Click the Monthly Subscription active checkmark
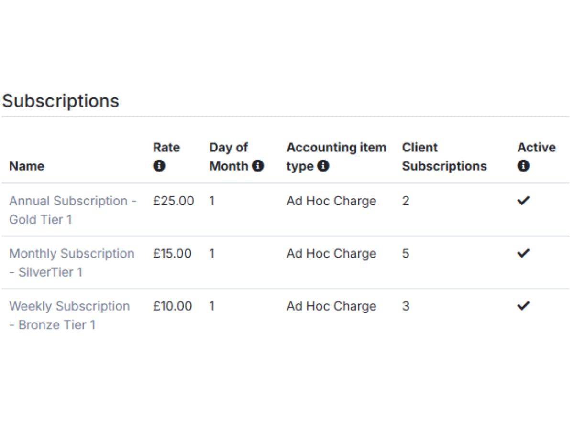574x430 pixels. point(523,253)
